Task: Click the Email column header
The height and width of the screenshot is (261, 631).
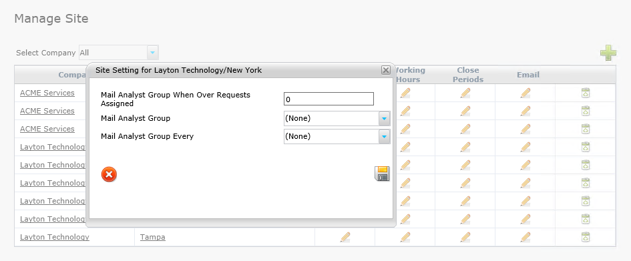Action: click(528, 75)
